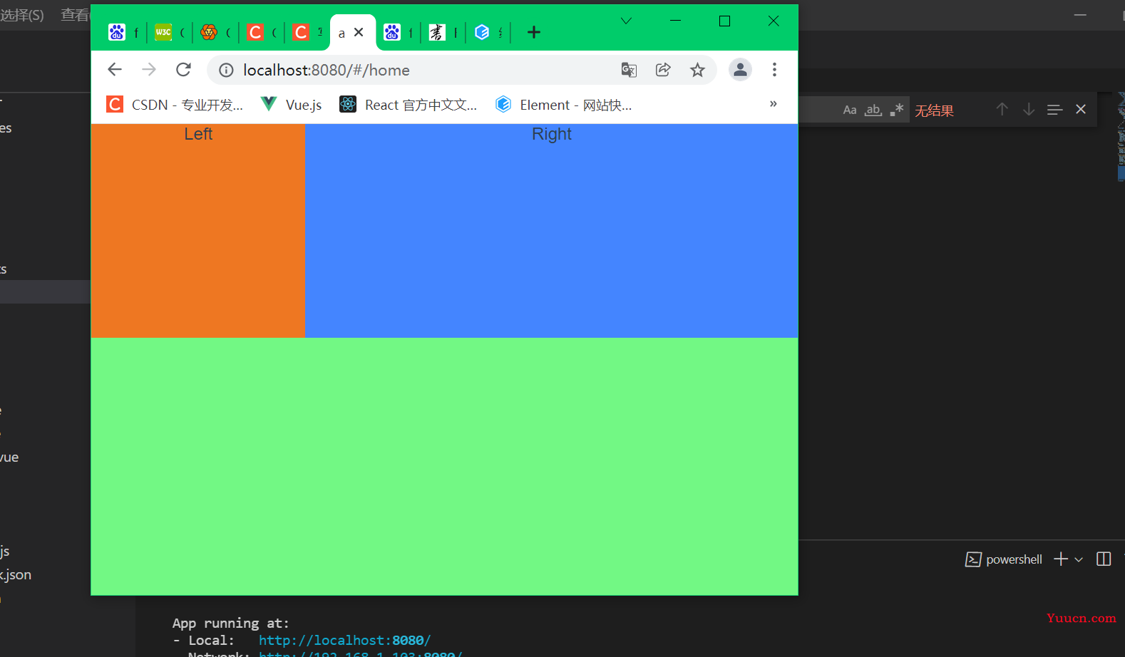
Task: Share this page icon
Action: click(x=663, y=70)
